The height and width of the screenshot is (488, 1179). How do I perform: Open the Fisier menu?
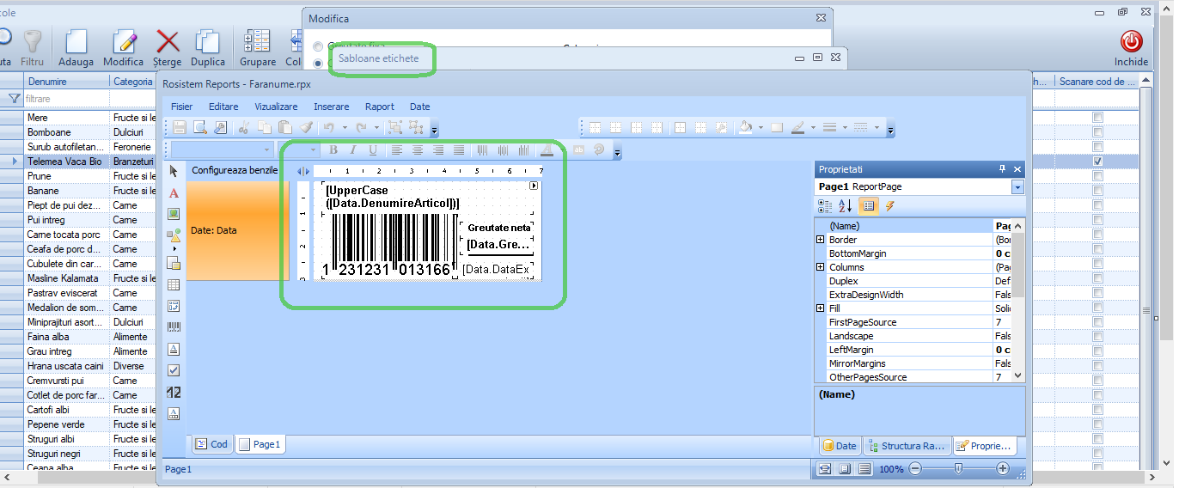point(182,107)
